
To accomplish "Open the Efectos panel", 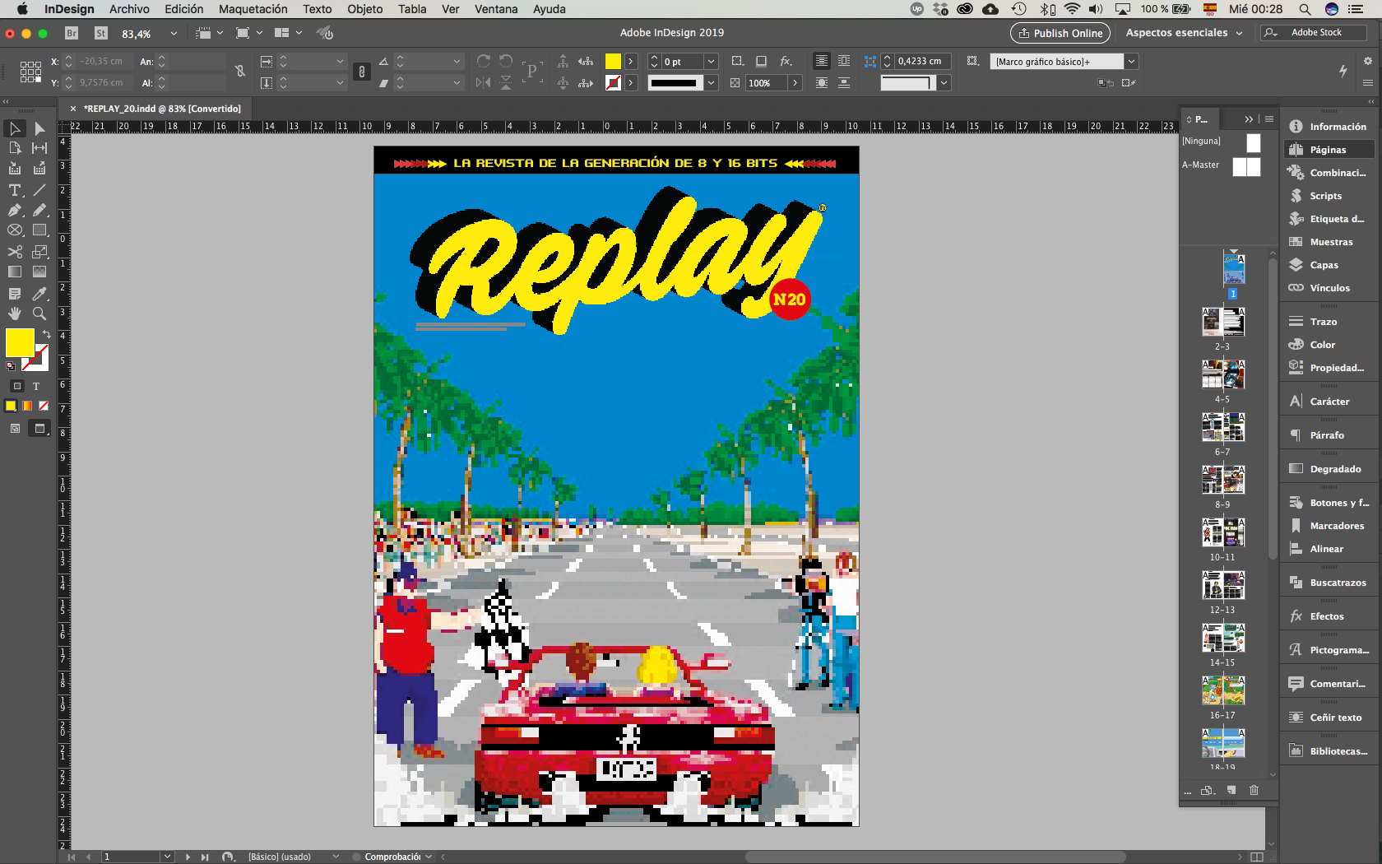I will click(1327, 616).
